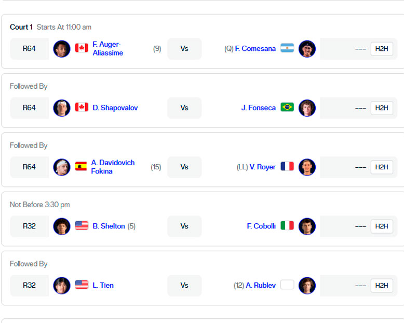Click the Vs box in Shelton's match
404x323 pixels.
[184, 226]
